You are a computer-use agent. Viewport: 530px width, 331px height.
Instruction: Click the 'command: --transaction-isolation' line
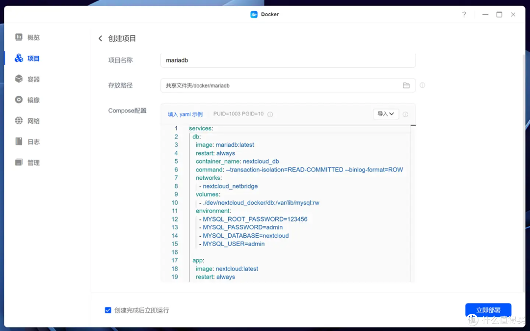click(299, 170)
